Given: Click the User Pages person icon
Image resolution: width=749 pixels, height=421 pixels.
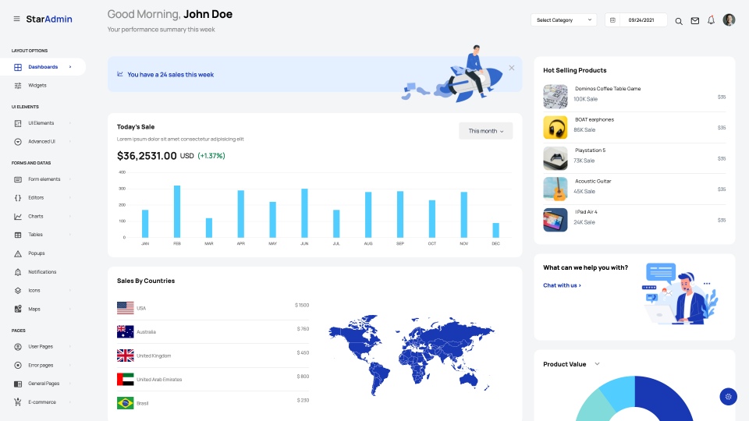Looking at the screenshot, I should point(18,346).
